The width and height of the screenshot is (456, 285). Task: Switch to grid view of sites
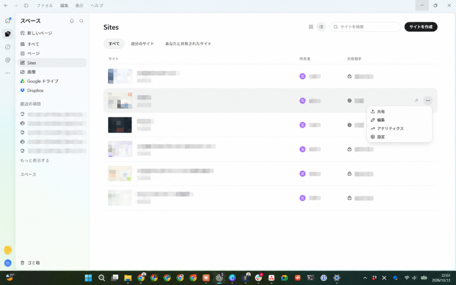[x=311, y=27]
